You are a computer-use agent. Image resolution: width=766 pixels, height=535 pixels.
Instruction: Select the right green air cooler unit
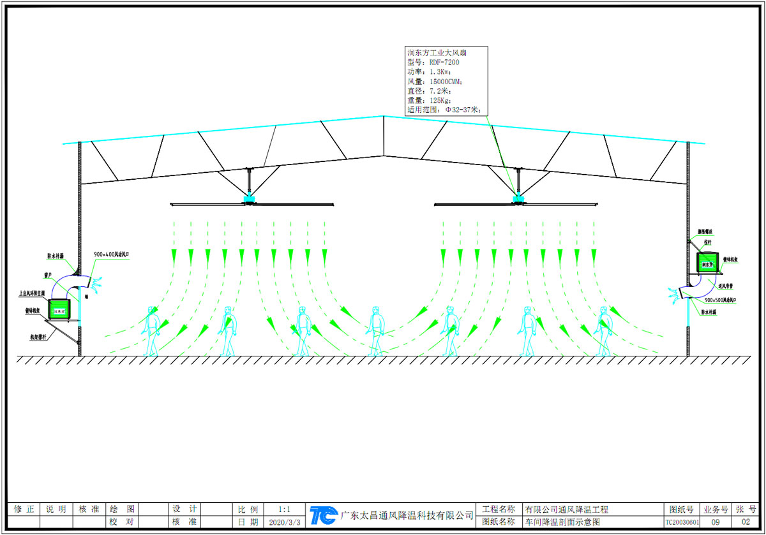(708, 263)
